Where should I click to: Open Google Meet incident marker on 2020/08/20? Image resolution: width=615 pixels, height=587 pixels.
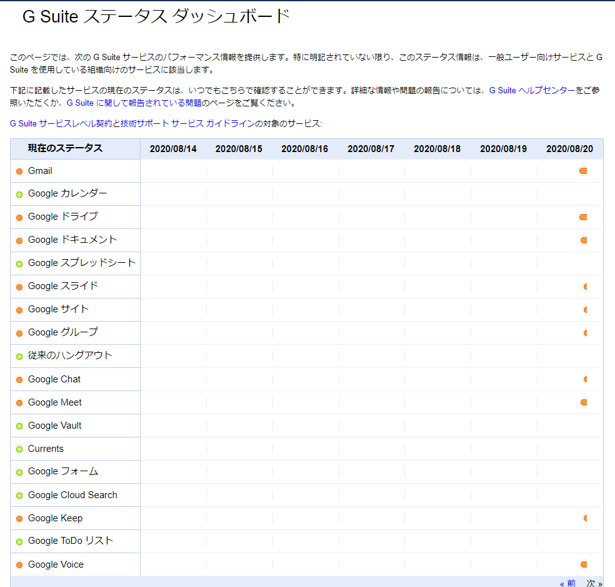584,402
